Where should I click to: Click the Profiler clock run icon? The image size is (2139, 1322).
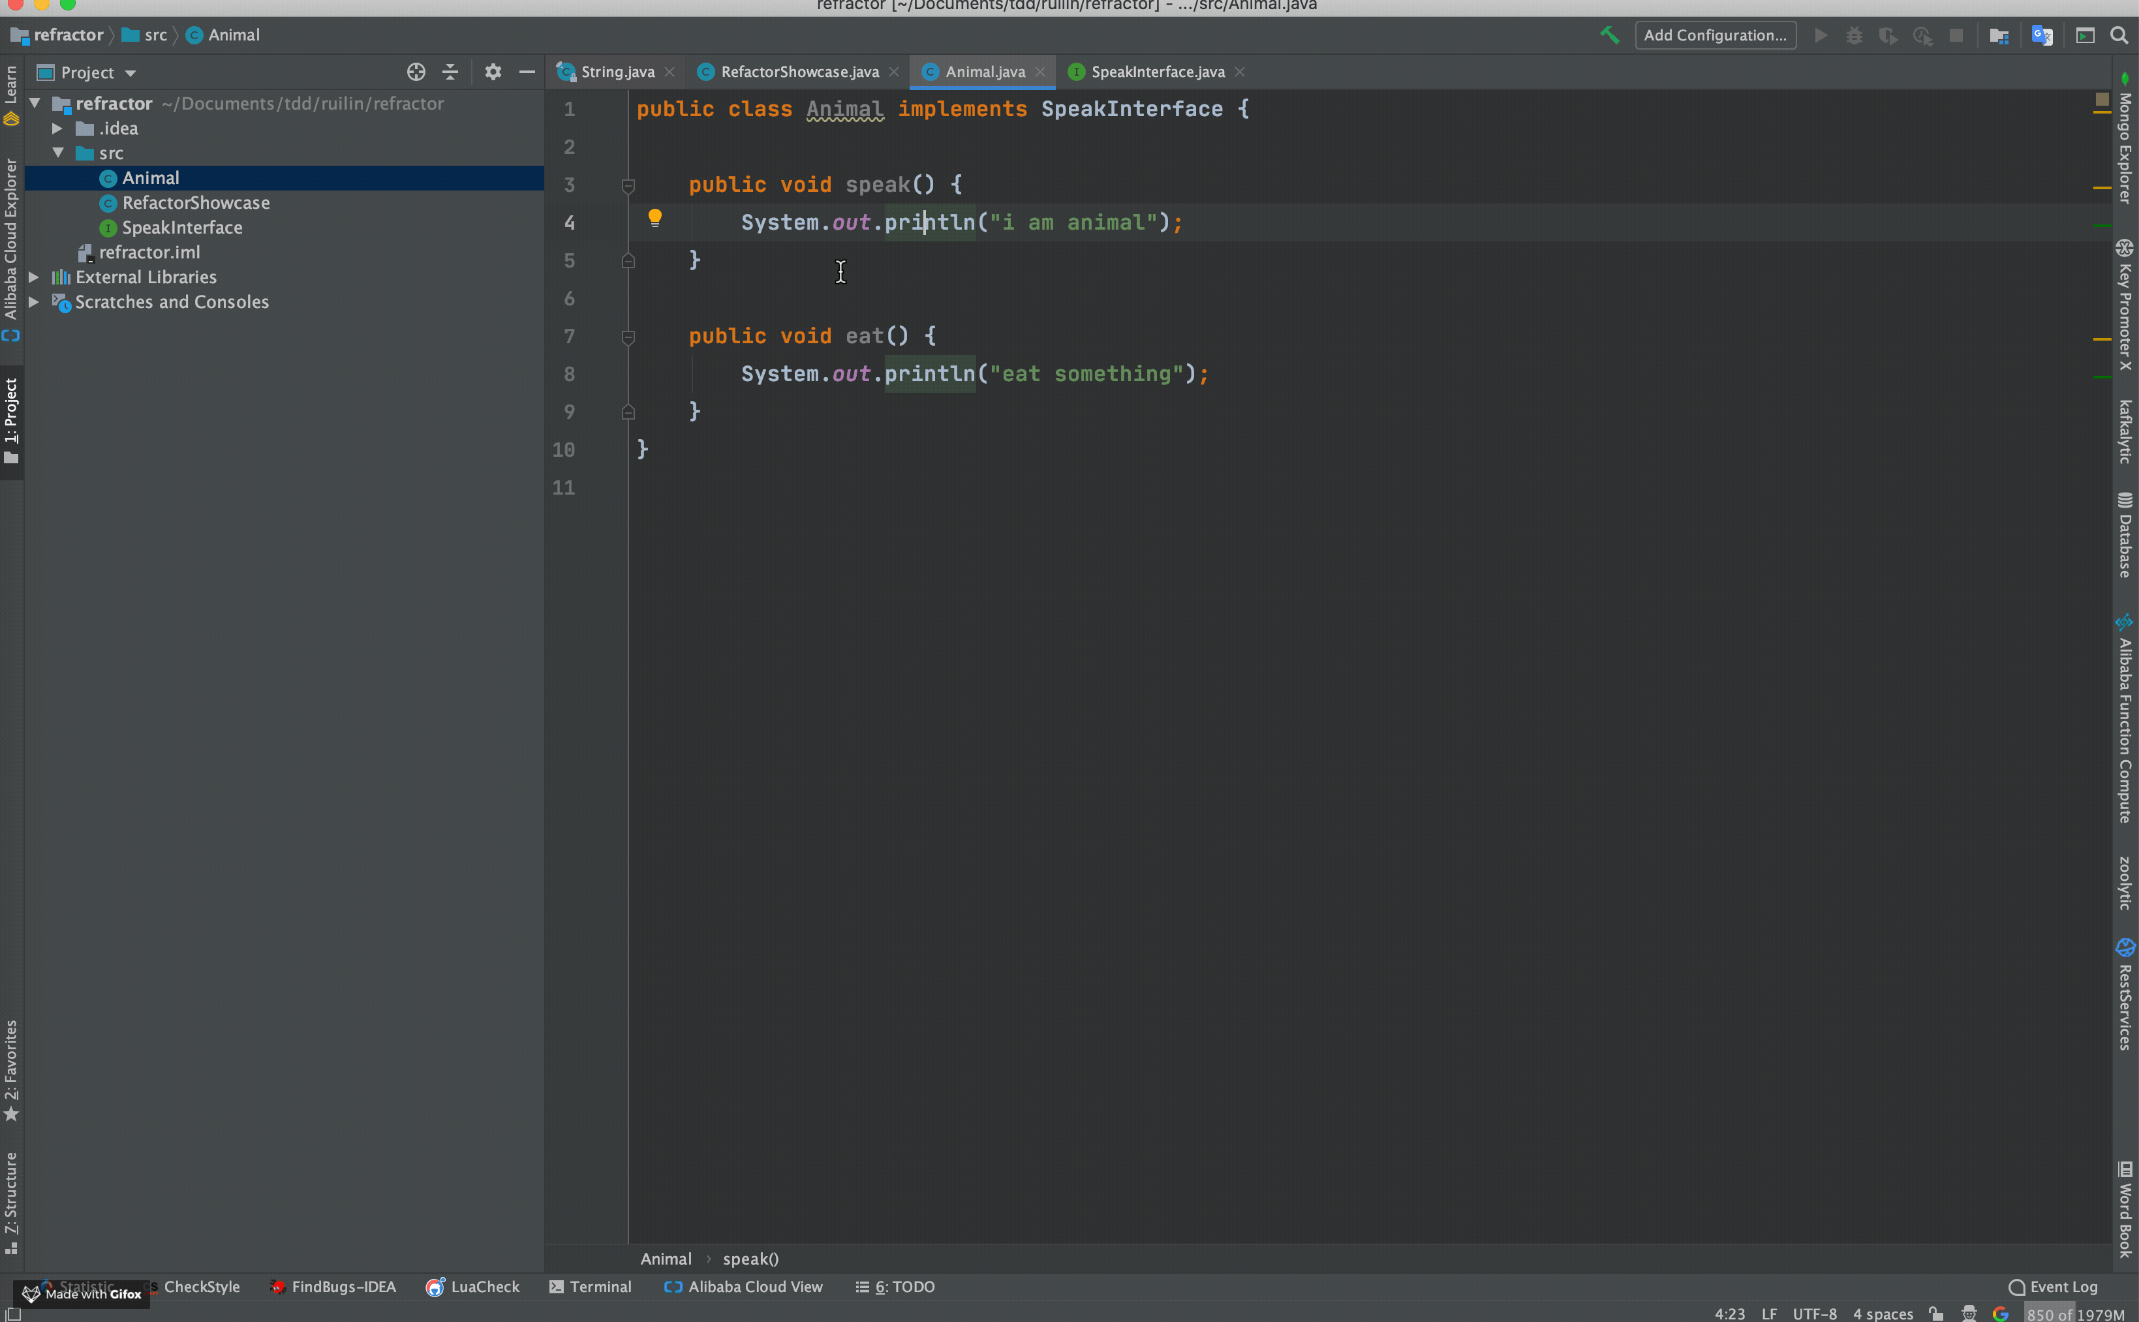pyautogui.click(x=1922, y=35)
